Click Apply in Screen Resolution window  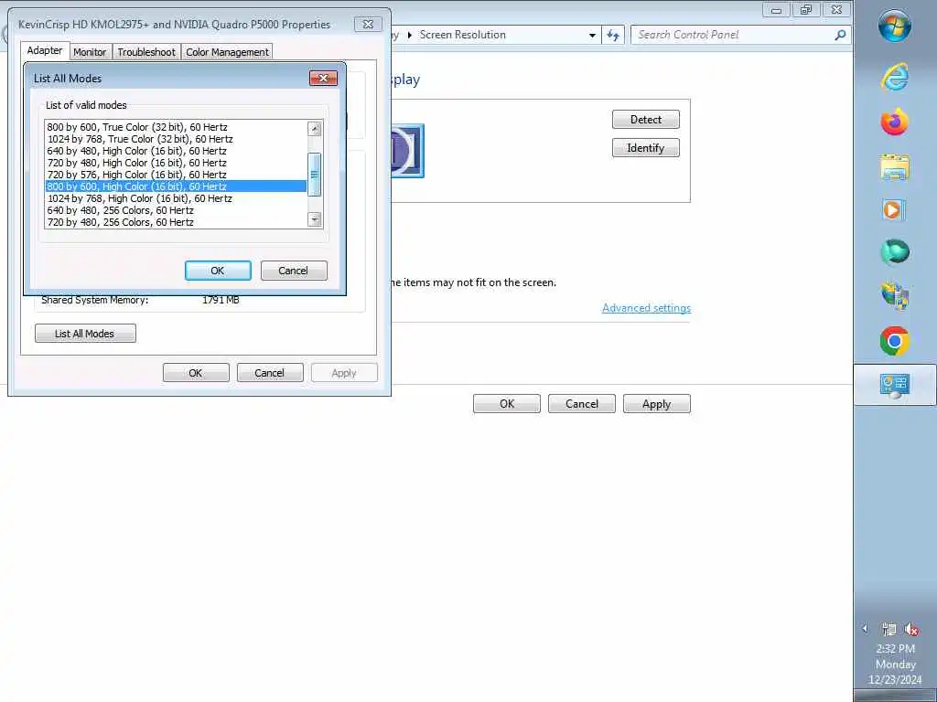(x=656, y=403)
